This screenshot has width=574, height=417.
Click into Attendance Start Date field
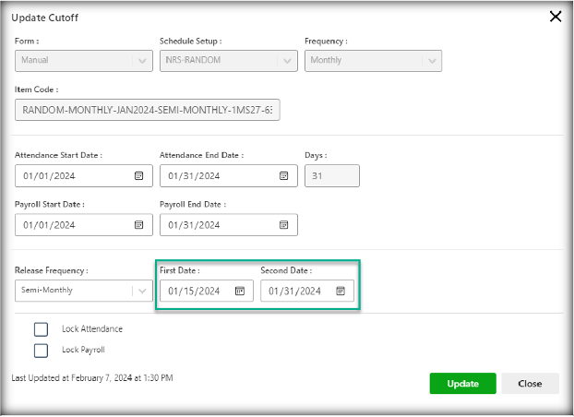point(69,175)
